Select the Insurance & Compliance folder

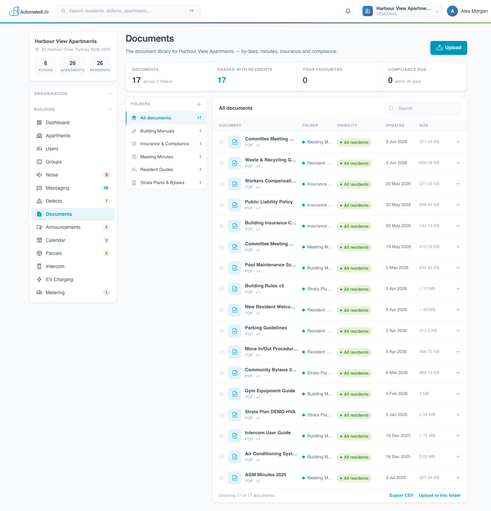click(x=166, y=144)
